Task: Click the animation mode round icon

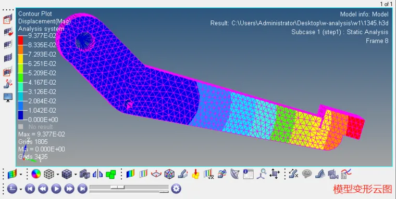Action: point(12,189)
